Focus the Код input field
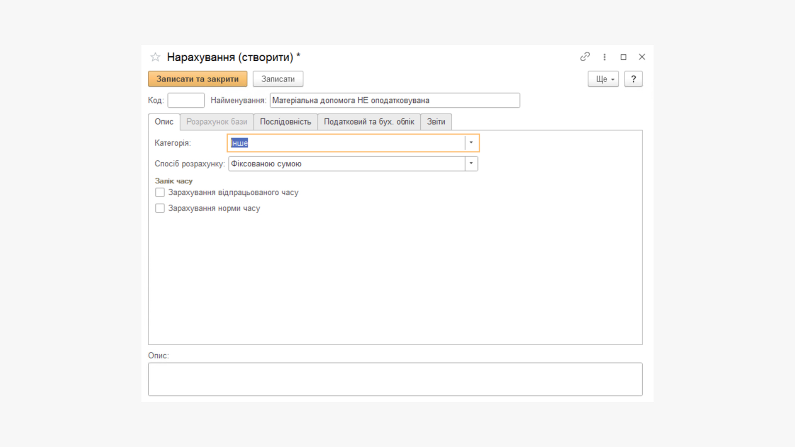795x447 pixels. (x=186, y=100)
